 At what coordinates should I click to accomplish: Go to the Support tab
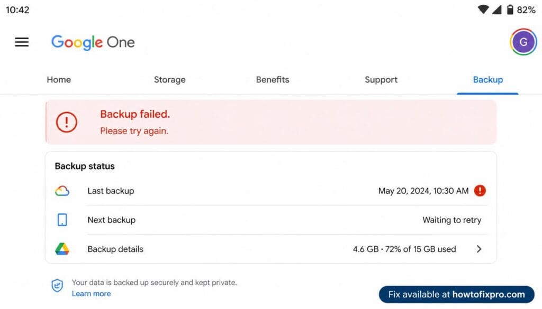(x=381, y=80)
